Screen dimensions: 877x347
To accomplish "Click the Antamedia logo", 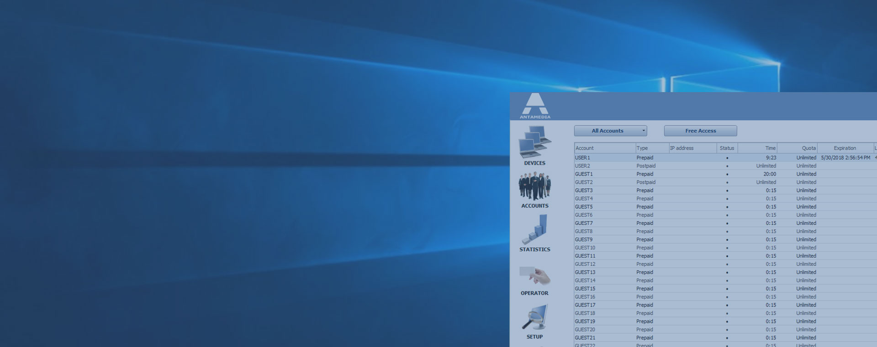I will coord(535,106).
